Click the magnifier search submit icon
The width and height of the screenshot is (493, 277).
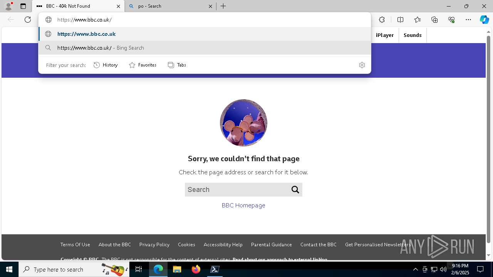[x=295, y=190]
